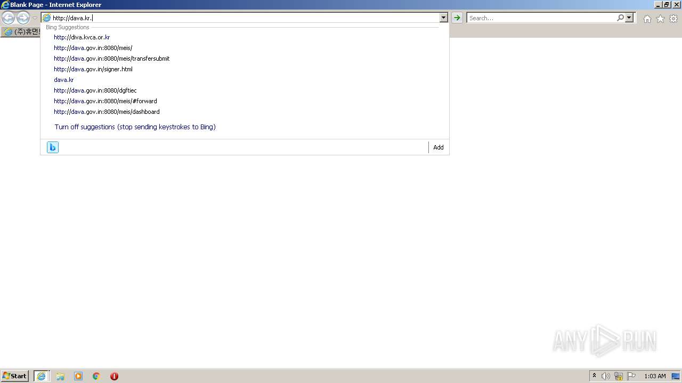Click the Bing search provider icon
The image size is (682, 383).
(53, 147)
